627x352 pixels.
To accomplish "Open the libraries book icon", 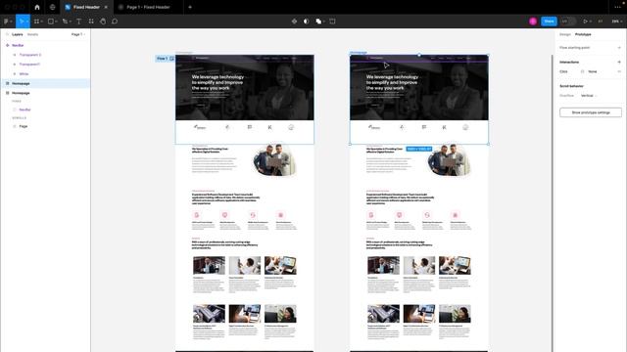I will pyautogui.click(x=601, y=22).
